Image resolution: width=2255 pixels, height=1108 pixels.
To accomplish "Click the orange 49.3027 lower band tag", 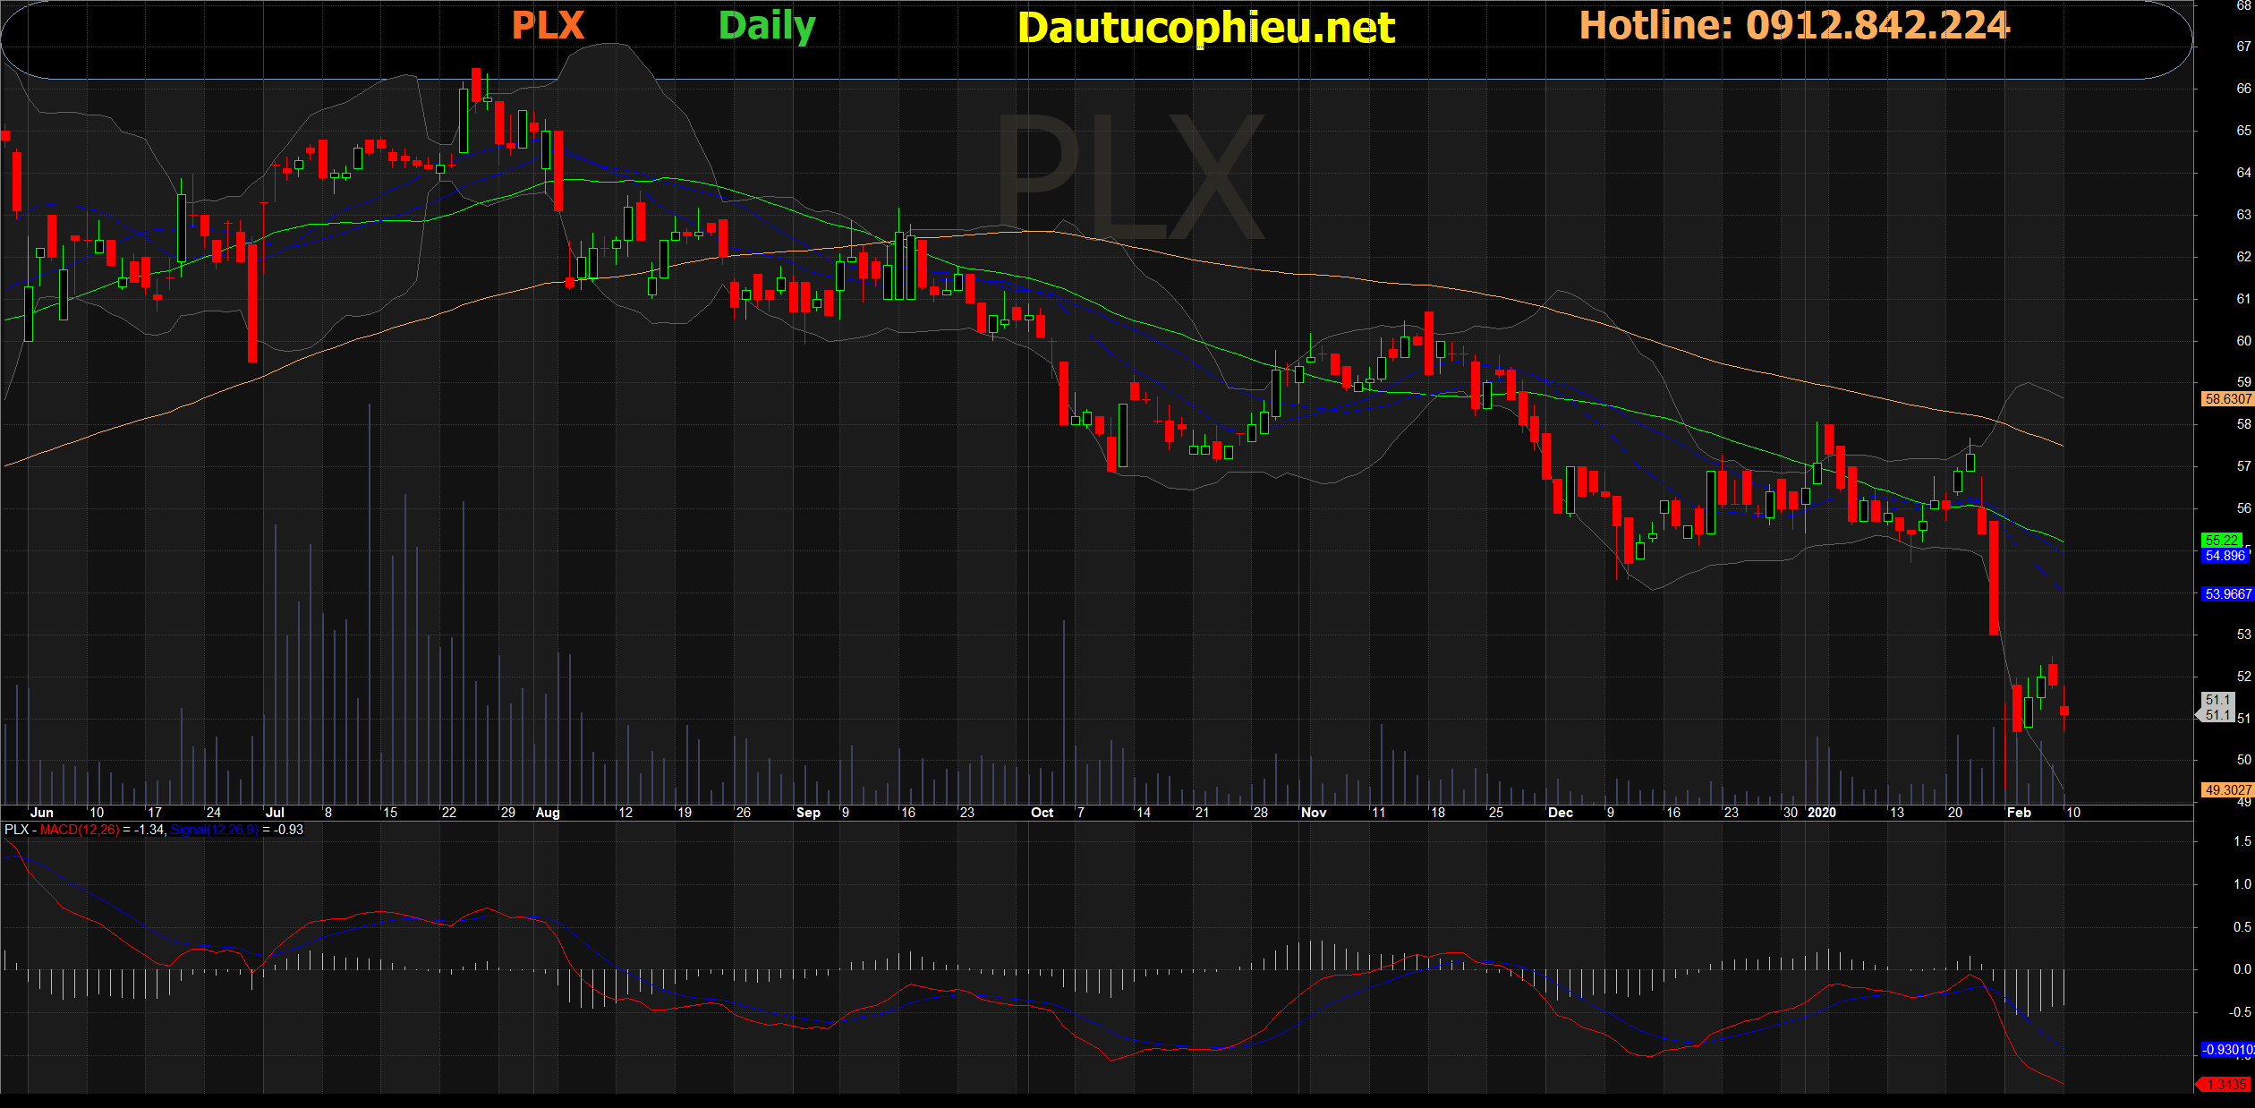I will tap(2226, 789).
